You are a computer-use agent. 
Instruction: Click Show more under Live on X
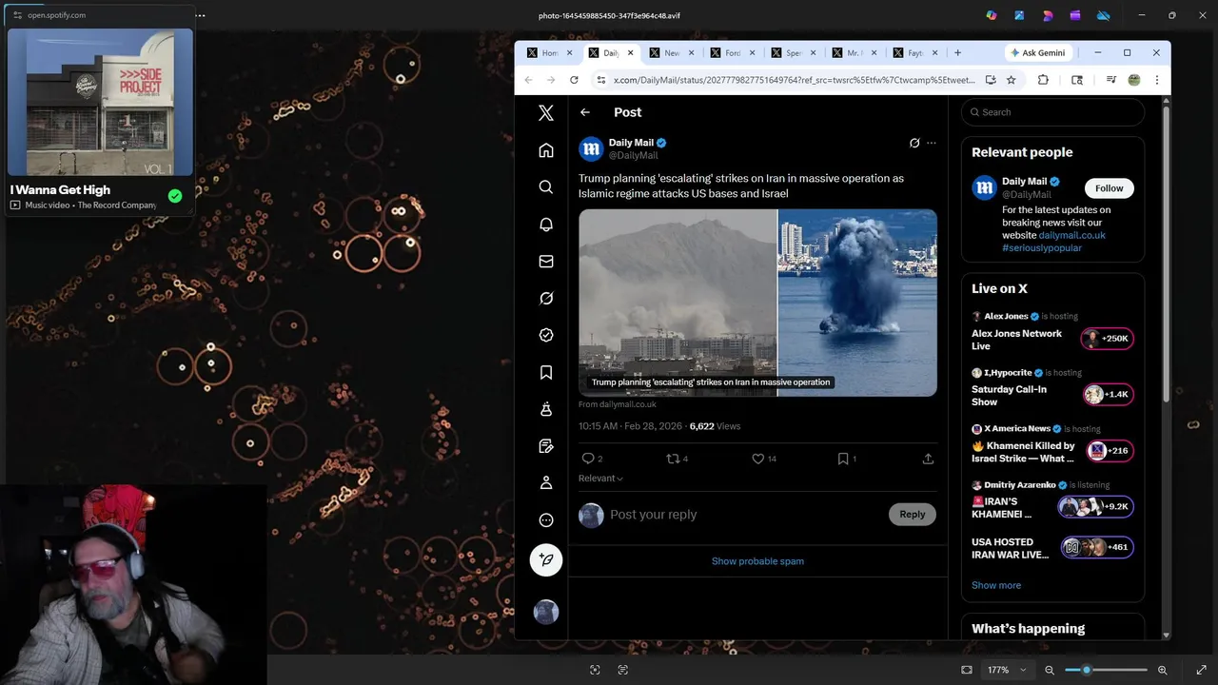[996, 585]
